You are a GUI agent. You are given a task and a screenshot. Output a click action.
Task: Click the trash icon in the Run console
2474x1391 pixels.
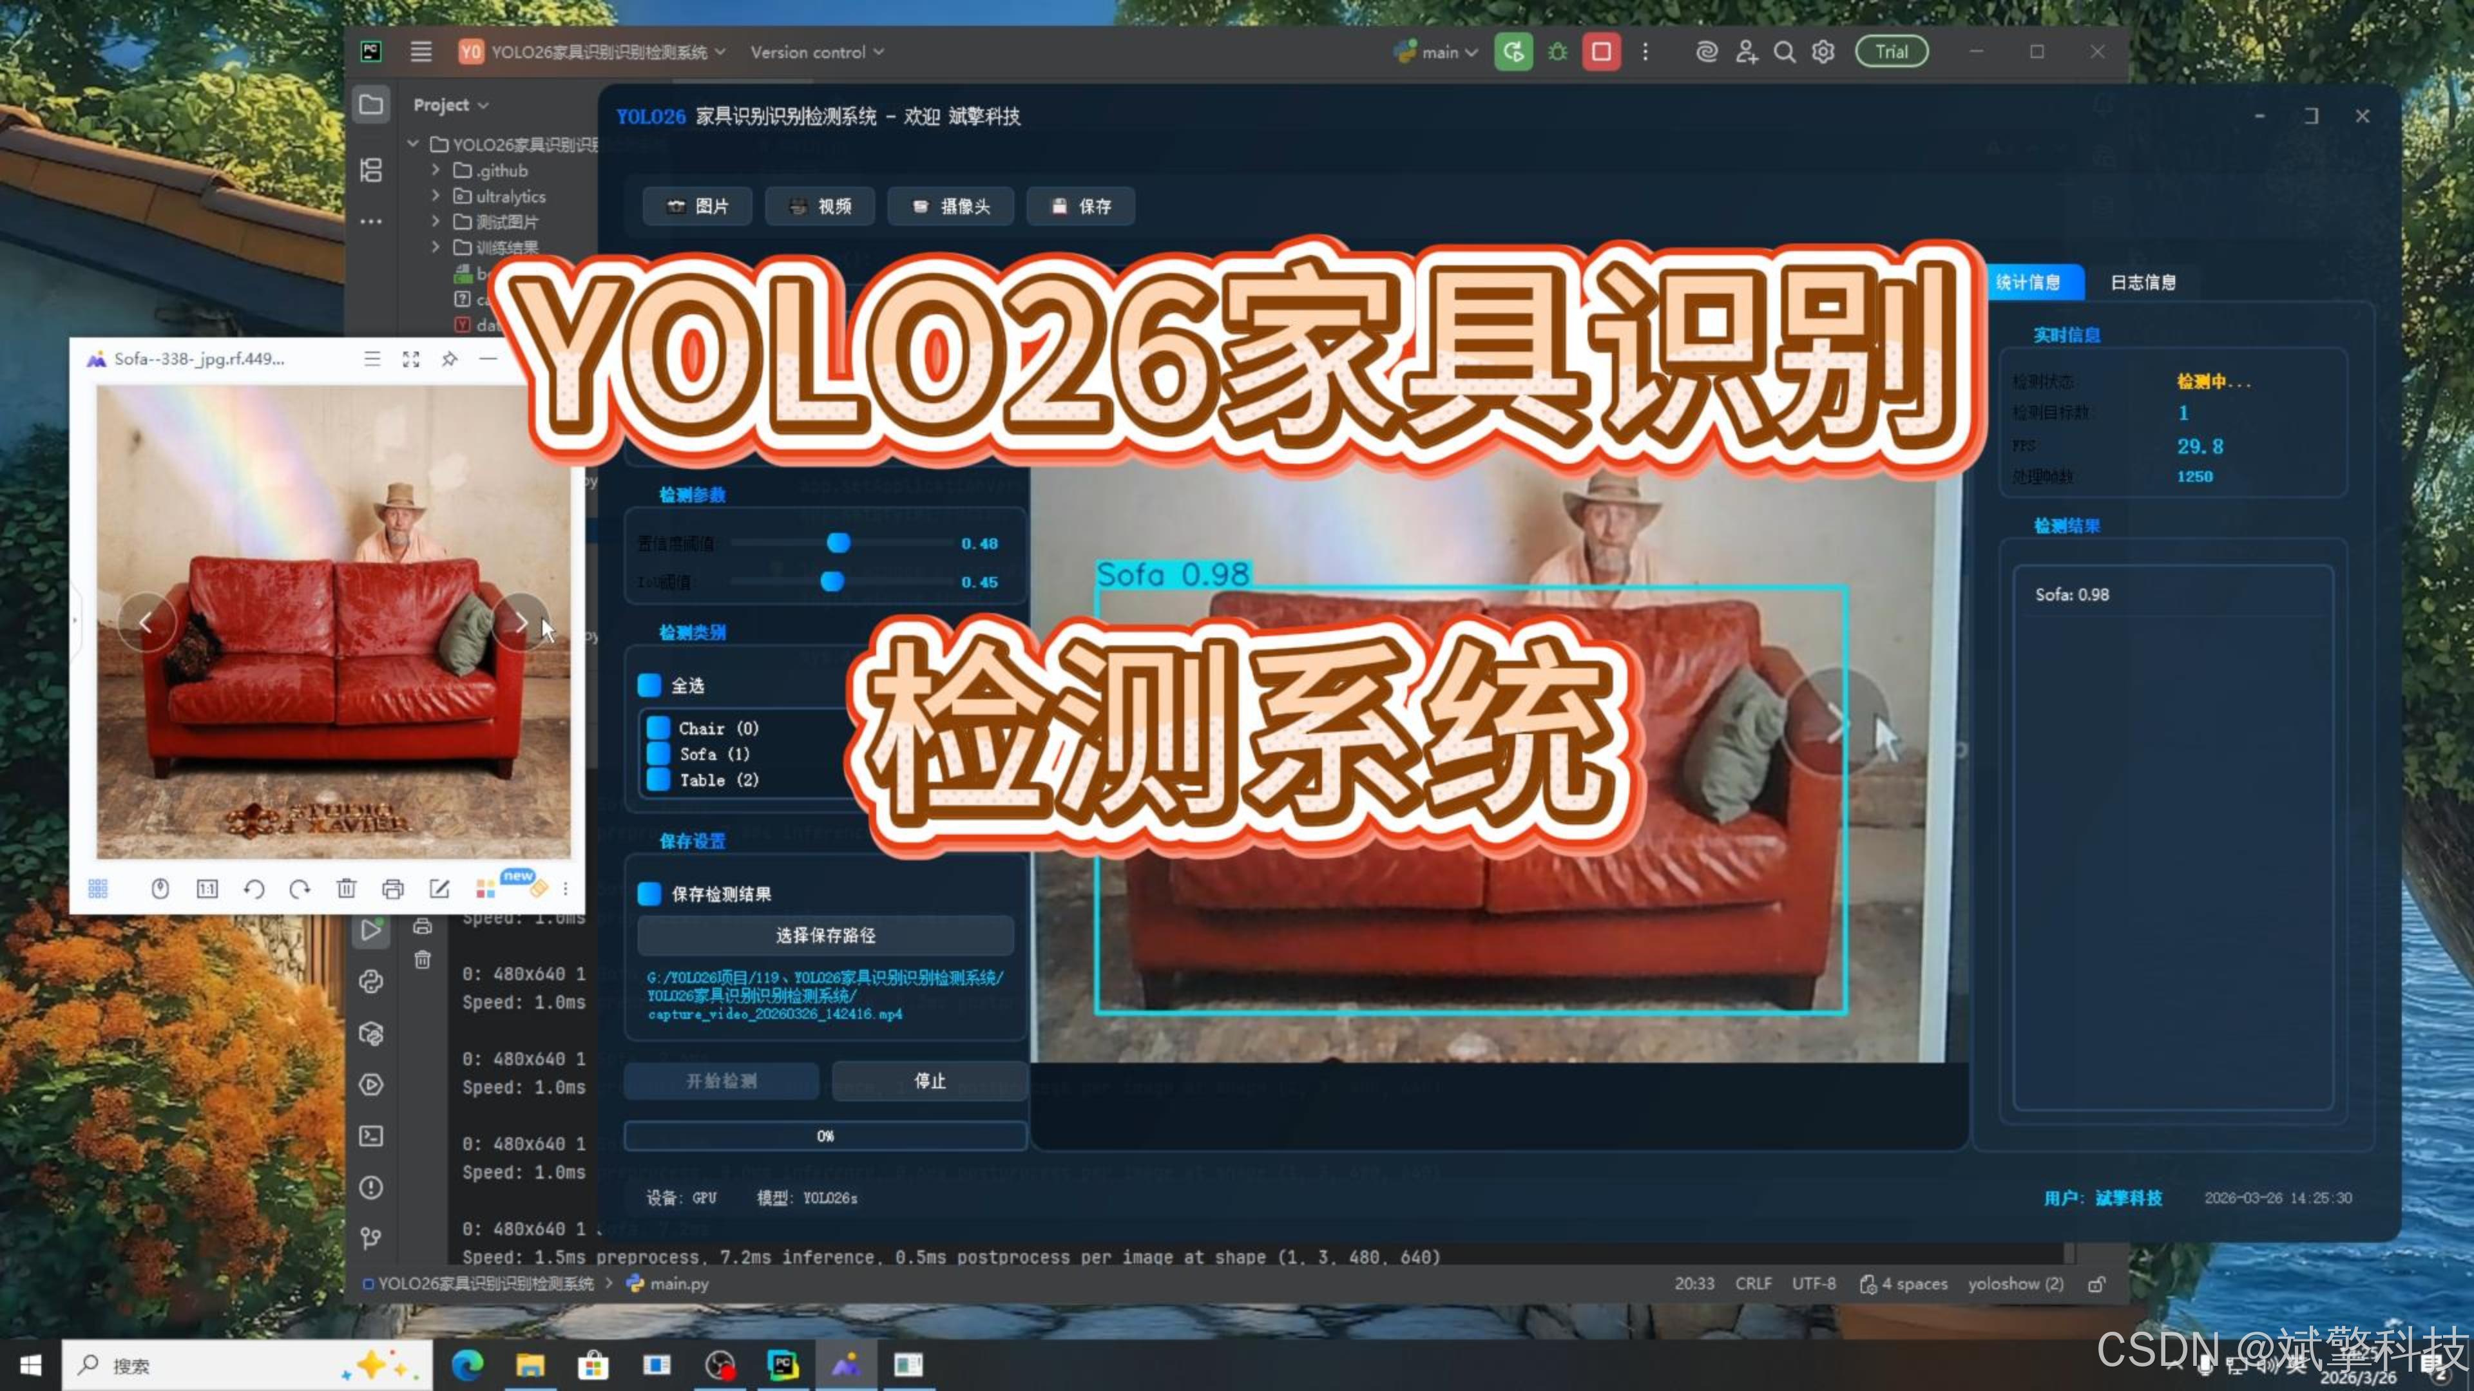[x=421, y=959]
